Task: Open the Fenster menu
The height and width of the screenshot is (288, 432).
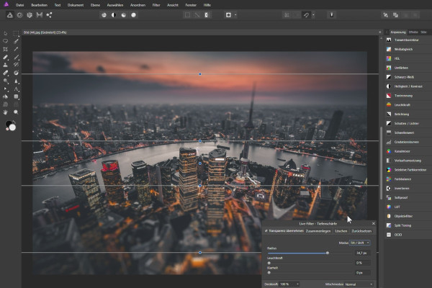Action: (x=191, y=5)
